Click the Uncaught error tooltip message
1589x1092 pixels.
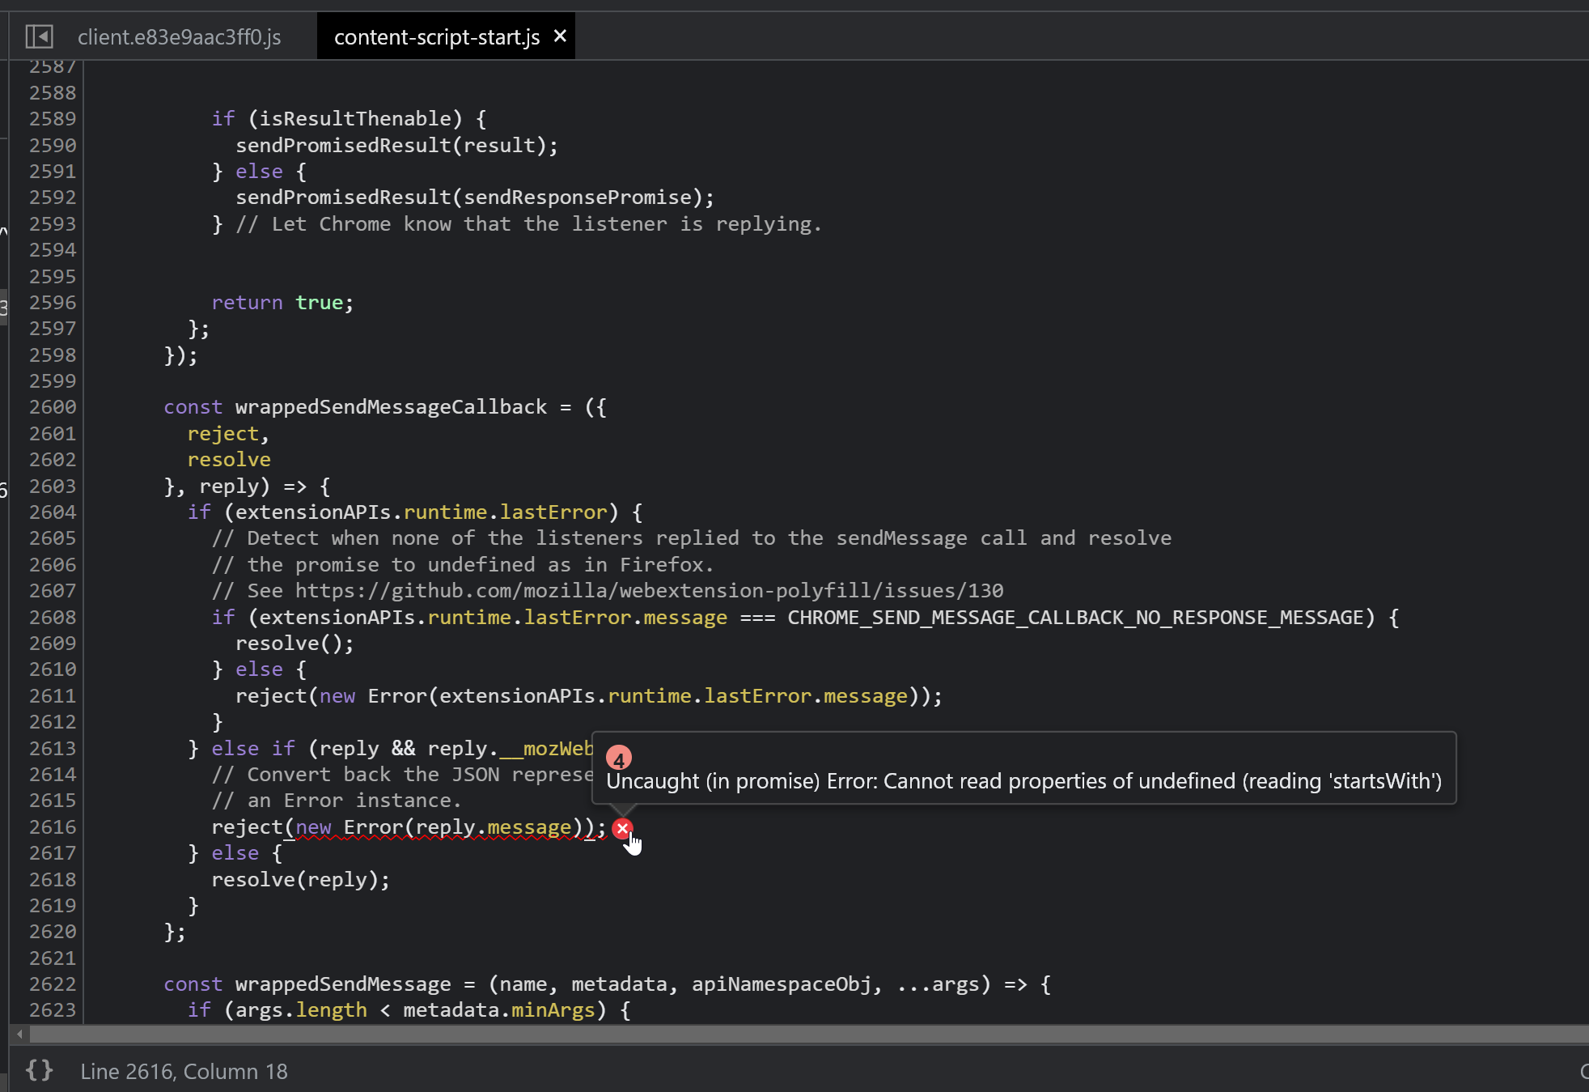tap(1023, 781)
